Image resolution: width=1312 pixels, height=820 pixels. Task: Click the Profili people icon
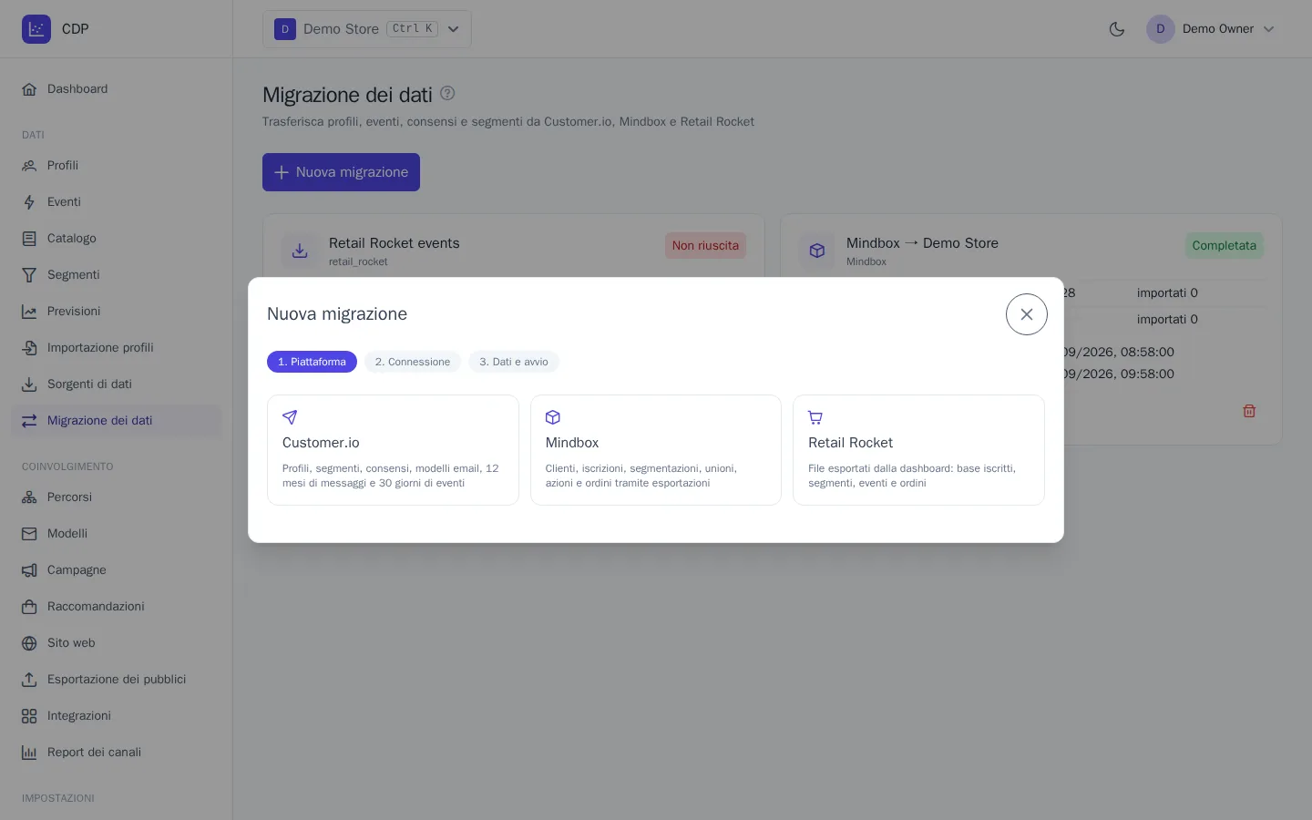29,166
